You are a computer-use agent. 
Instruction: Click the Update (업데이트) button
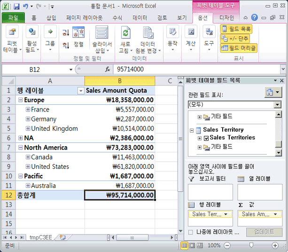(x=264, y=232)
